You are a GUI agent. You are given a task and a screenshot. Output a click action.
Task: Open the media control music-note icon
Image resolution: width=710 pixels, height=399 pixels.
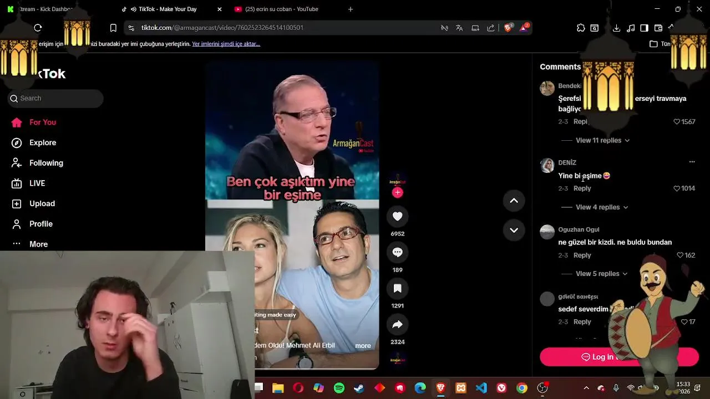[x=630, y=28]
